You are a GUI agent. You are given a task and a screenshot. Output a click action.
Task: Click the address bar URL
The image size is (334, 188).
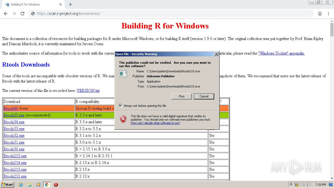[x=68, y=14]
